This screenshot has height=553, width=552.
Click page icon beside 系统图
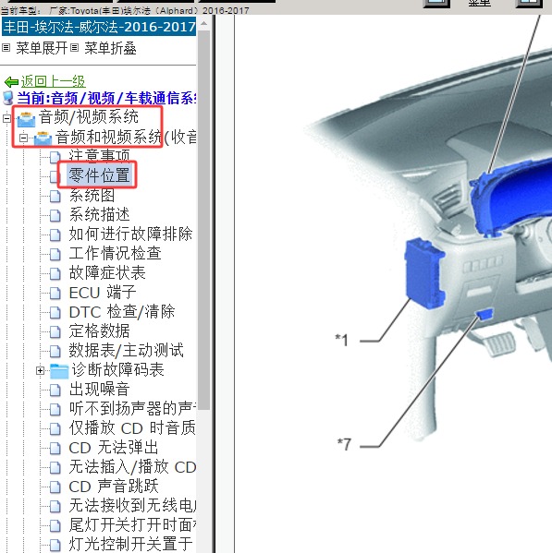pos(55,196)
